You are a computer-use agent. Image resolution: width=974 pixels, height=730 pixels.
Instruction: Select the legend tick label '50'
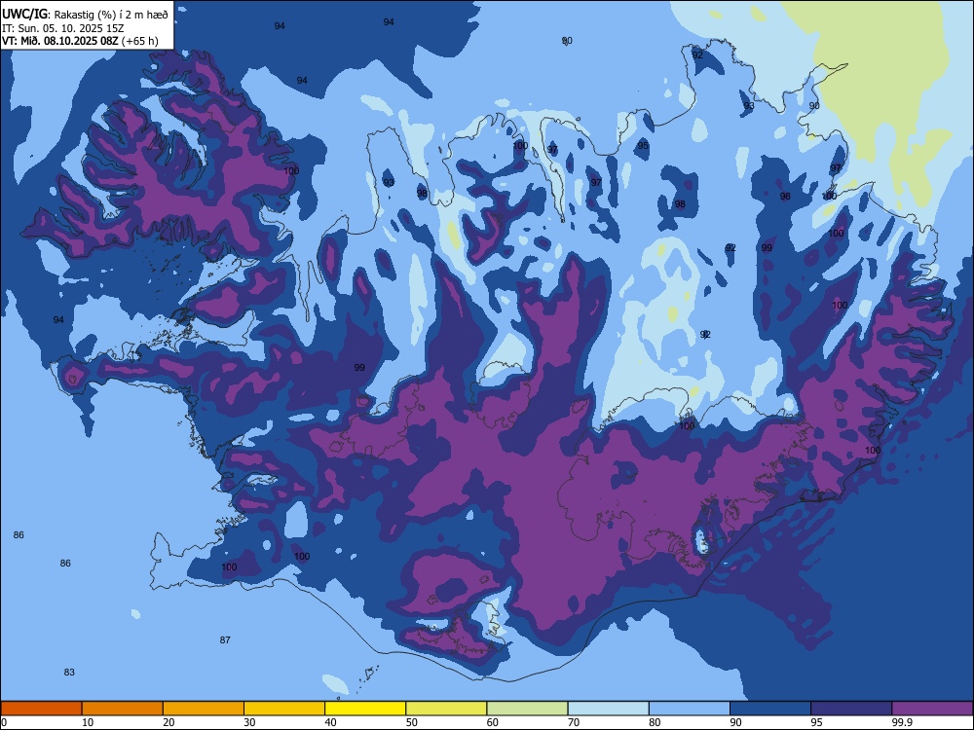pyautogui.click(x=412, y=722)
